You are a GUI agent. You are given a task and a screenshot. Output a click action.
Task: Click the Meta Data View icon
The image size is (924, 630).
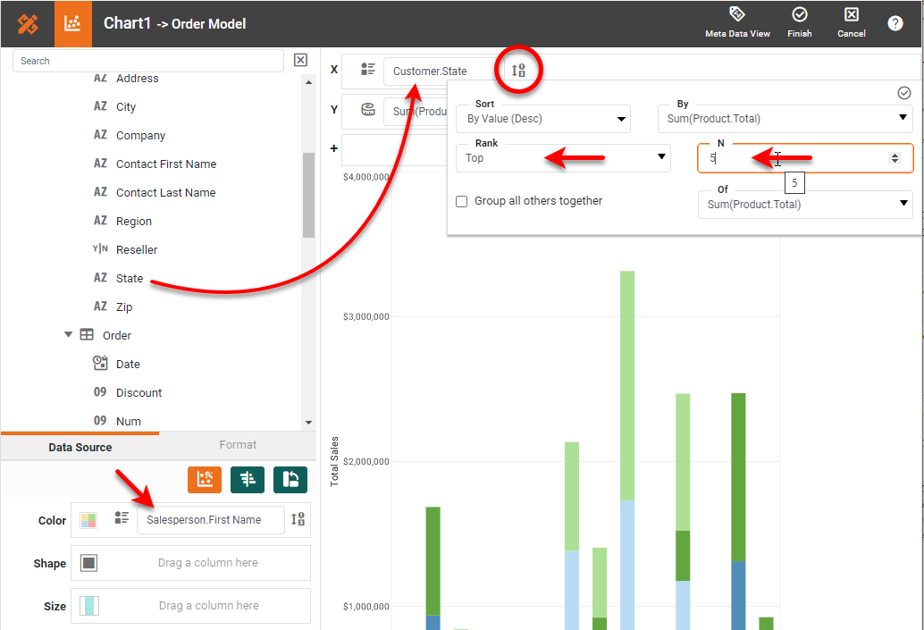tap(736, 15)
